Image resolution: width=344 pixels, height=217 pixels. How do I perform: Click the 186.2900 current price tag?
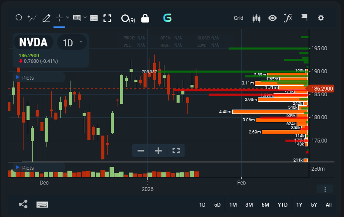coord(320,88)
